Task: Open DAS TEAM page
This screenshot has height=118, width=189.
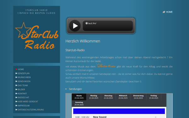Action: click(x=23, y=85)
